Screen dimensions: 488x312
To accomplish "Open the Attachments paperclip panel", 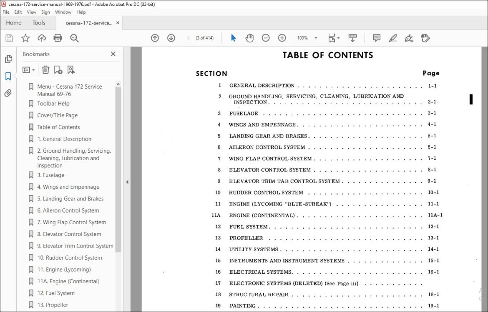I will pyautogui.click(x=8, y=93).
